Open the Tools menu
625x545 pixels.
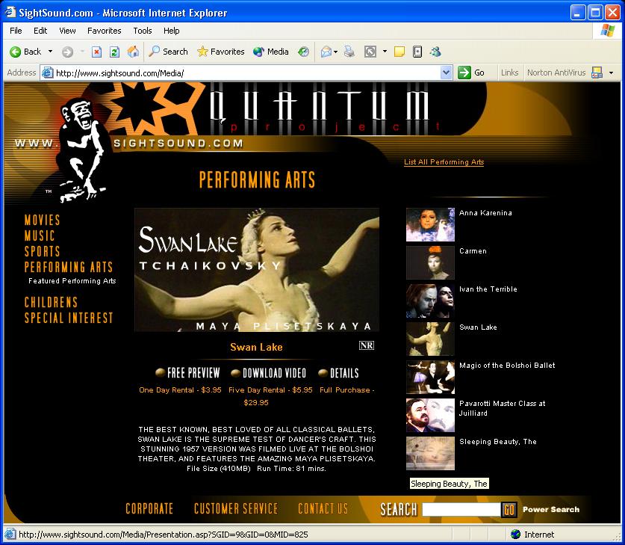(143, 31)
